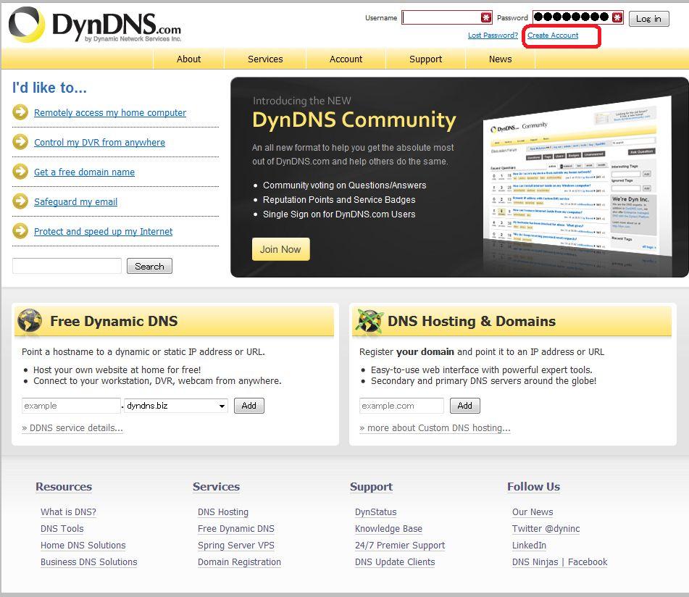689x597 pixels.
Task: Open the dyndns.biz domain dropdown
Action: [176, 406]
